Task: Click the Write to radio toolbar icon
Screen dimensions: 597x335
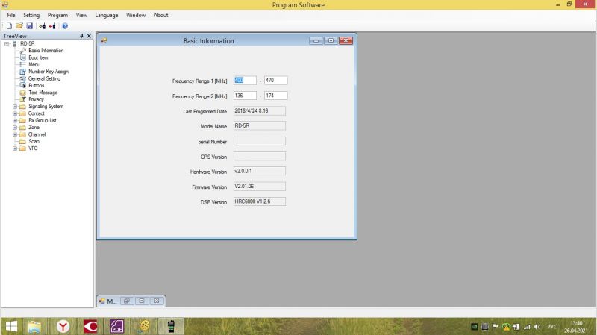Action: [52, 26]
